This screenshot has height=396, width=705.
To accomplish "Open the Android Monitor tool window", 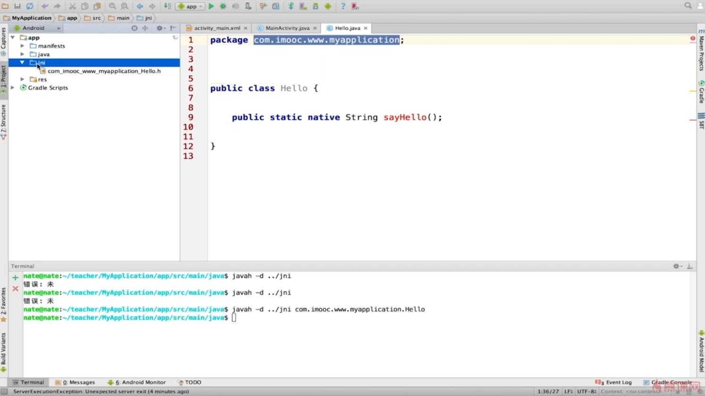I will (x=136, y=382).
